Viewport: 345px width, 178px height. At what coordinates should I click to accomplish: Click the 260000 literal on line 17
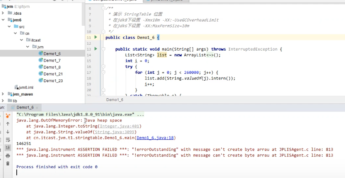pos(191,72)
